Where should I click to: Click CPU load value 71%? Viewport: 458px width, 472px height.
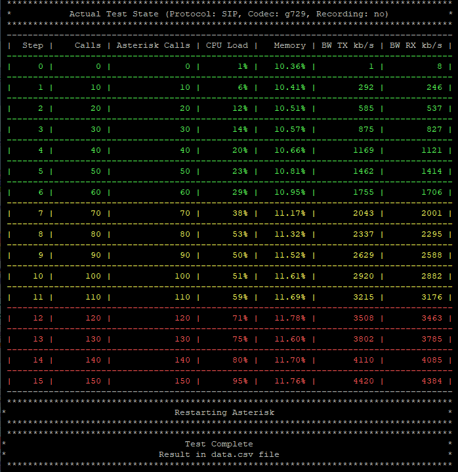pyautogui.click(x=240, y=318)
